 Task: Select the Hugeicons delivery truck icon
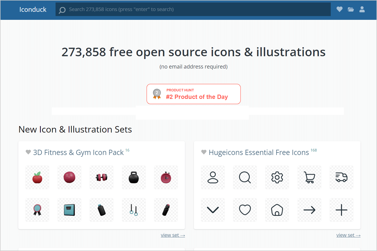pos(342,177)
